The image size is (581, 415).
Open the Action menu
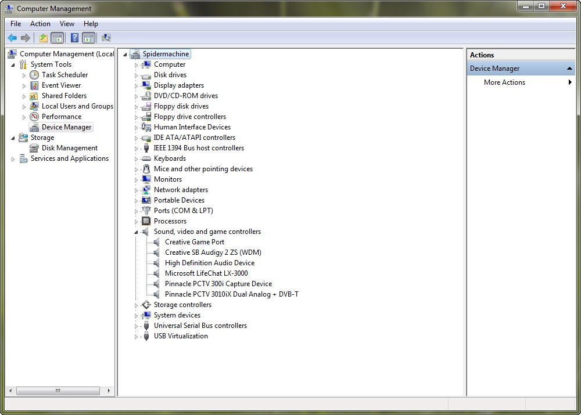click(x=40, y=24)
